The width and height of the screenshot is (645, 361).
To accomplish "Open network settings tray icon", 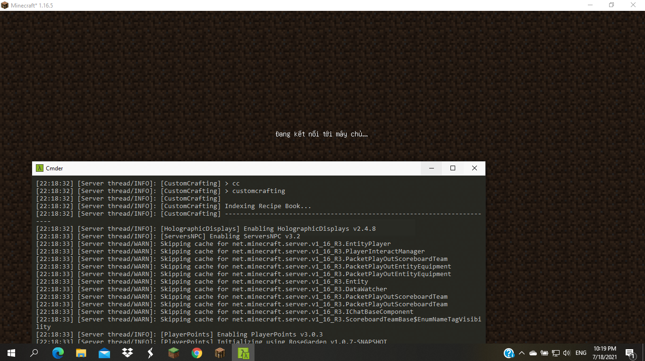I will click(x=556, y=353).
